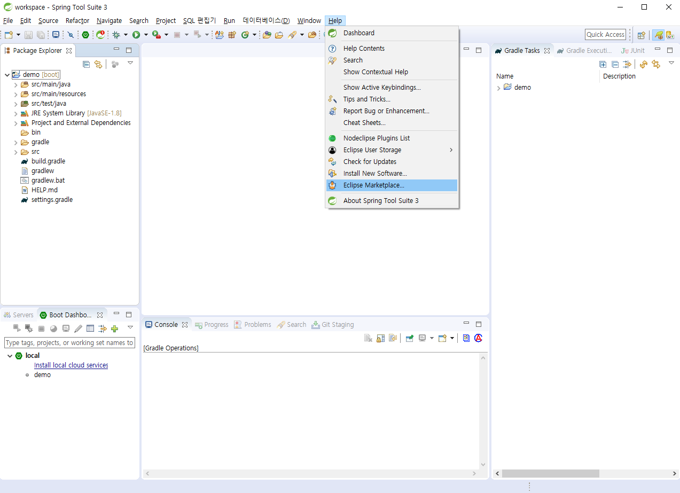Open Gradle Tasks View Menu triangle
The image size is (680, 493).
[x=671, y=63]
